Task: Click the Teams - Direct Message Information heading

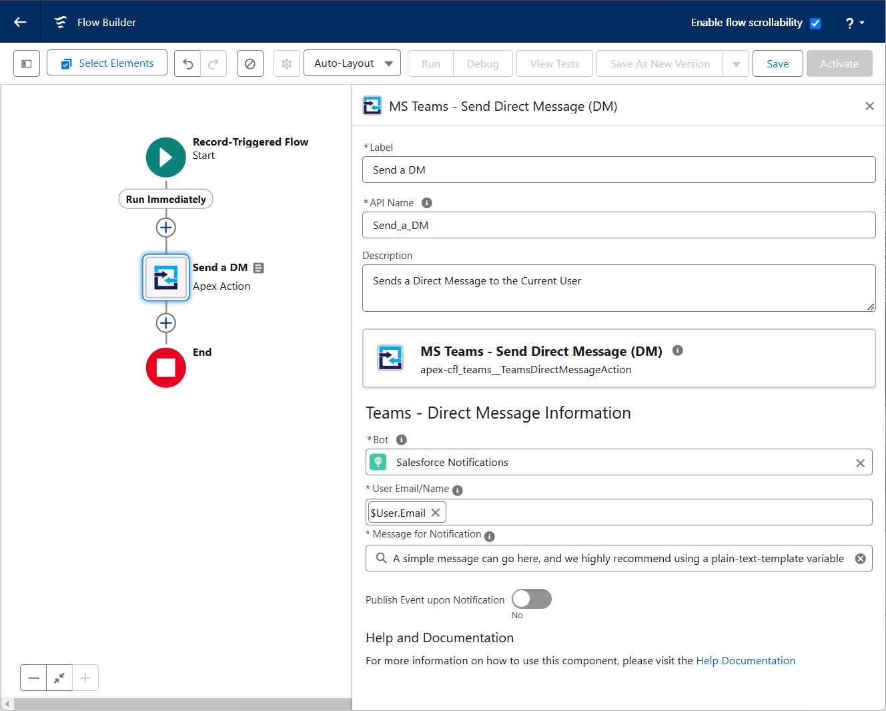Action: 498,413
